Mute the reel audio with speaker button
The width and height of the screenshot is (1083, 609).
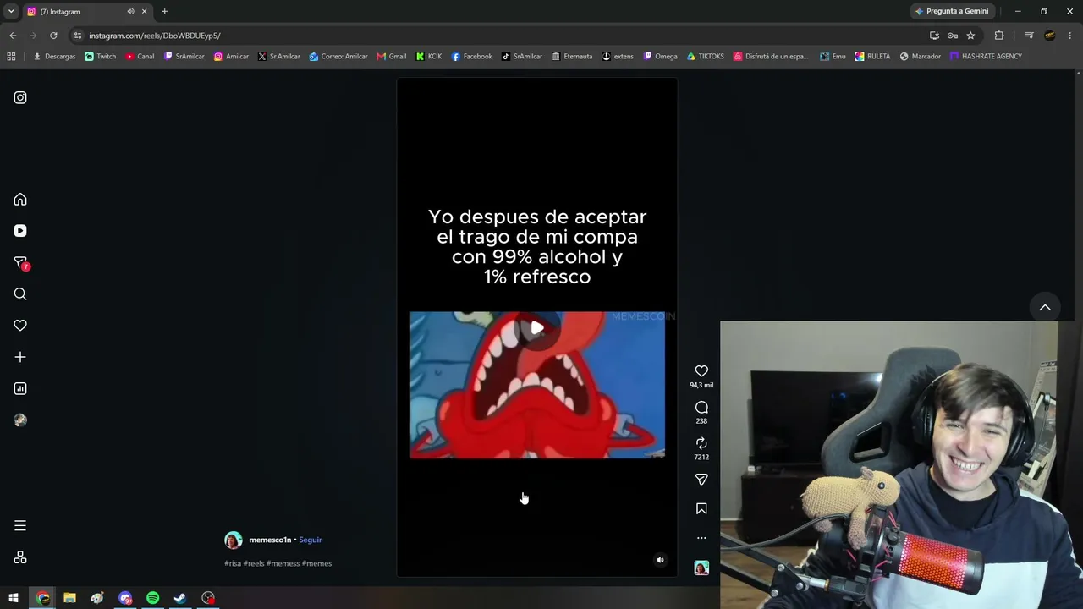pos(661,560)
